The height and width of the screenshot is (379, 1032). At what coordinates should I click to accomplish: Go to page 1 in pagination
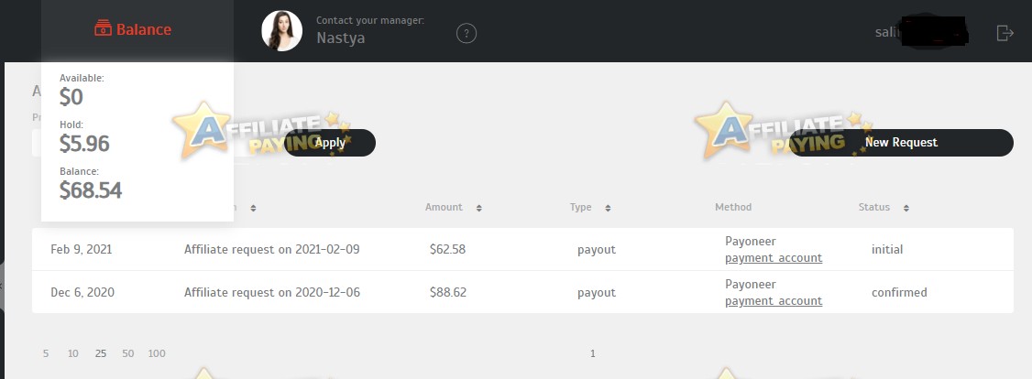point(592,353)
